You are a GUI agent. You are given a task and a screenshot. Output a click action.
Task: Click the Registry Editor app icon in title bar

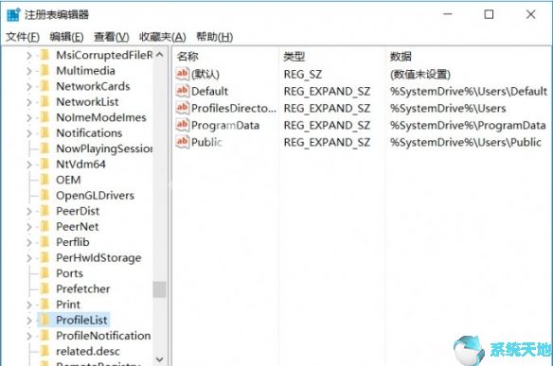tap(13, 15)
